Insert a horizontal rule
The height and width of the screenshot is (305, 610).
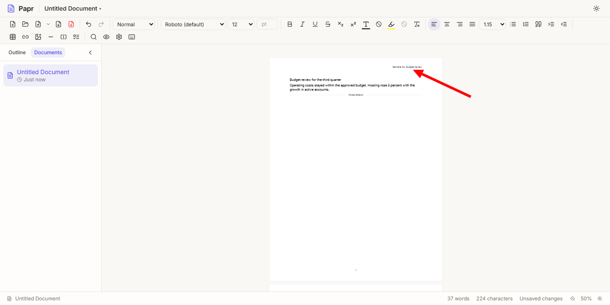pyautogui.click(x=51, y=37)
